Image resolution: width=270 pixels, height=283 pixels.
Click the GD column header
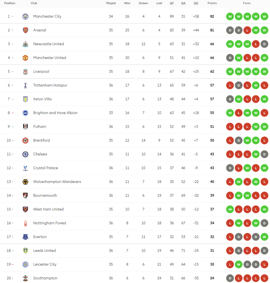(196, 3)
